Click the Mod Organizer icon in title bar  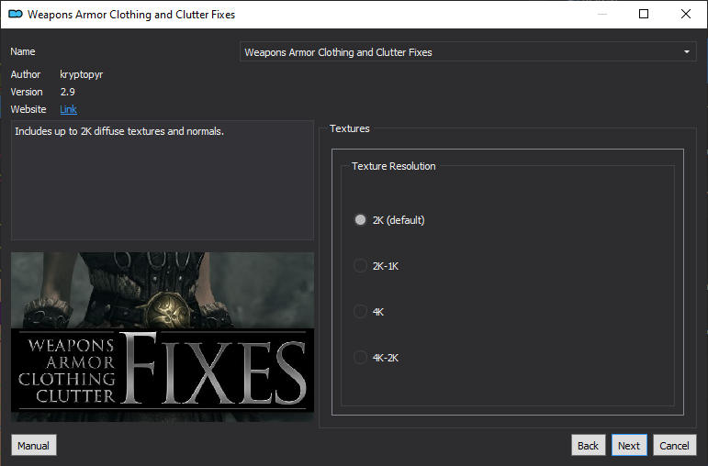[16, 14]
